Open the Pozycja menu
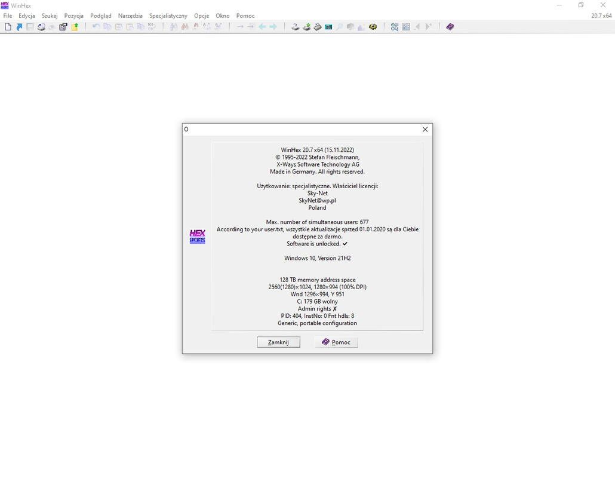The height and width of the screenshot is (478, 615). (73, 16)
